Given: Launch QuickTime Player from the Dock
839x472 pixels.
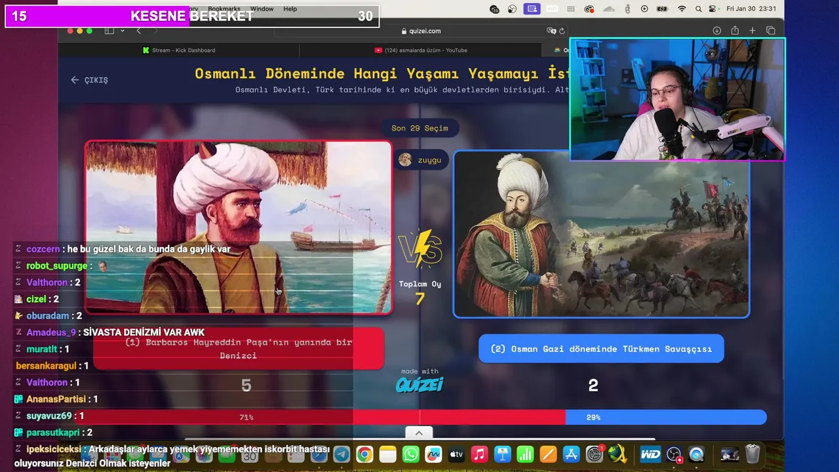Looking at the screenshot, I should pyautogui.click(x=696, y=454).
